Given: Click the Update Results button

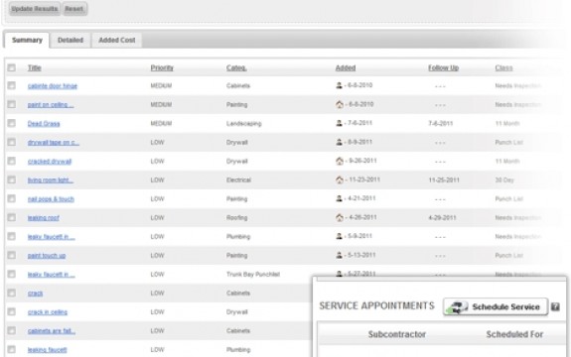Looking at the screenshot, I should [x=34, y=9].
